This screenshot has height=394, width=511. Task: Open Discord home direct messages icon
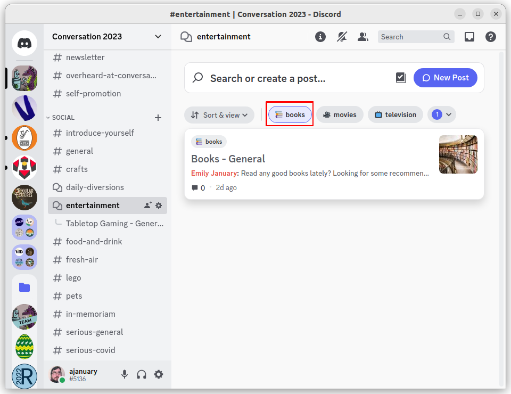24,43
